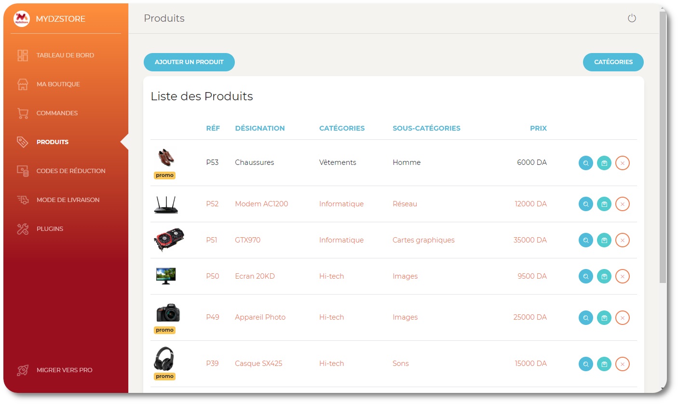Click the package icon next to Modem AC1200
The height and width of the screenshot is (404, 678).
(x=604, y=204)
